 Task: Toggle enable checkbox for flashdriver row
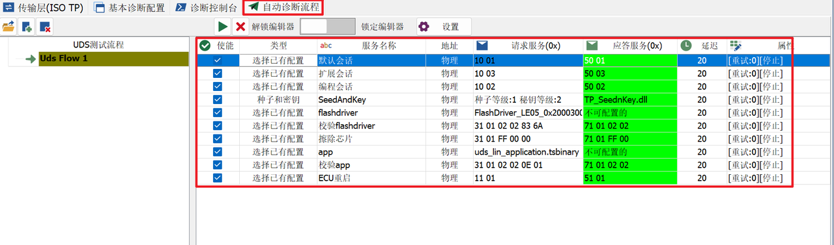click(218, 112)
